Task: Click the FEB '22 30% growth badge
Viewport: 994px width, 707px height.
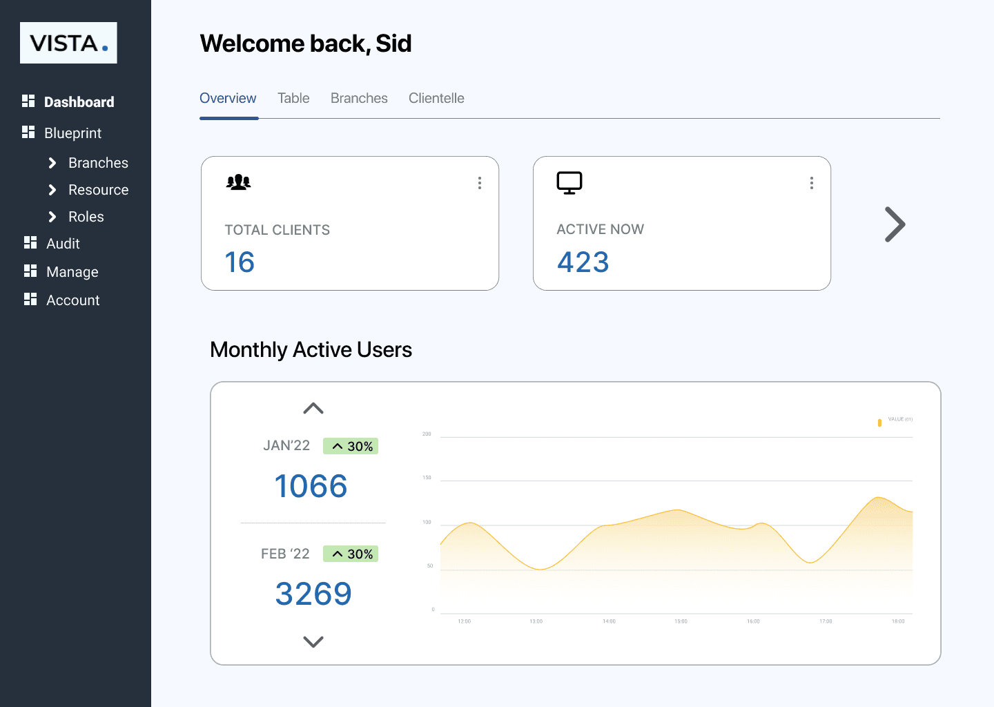Action: 351,554
